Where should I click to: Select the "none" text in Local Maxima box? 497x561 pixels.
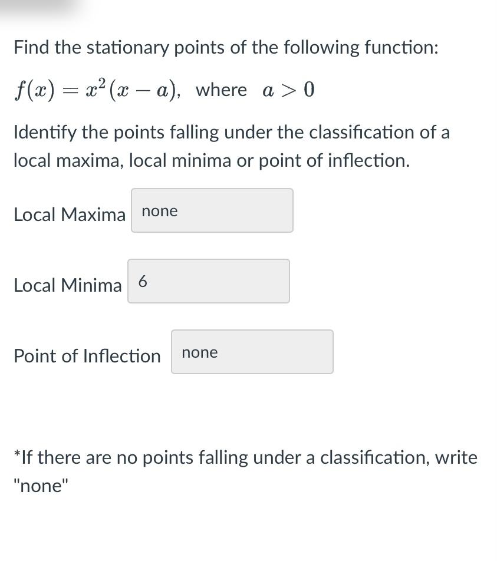pos(159,210)
